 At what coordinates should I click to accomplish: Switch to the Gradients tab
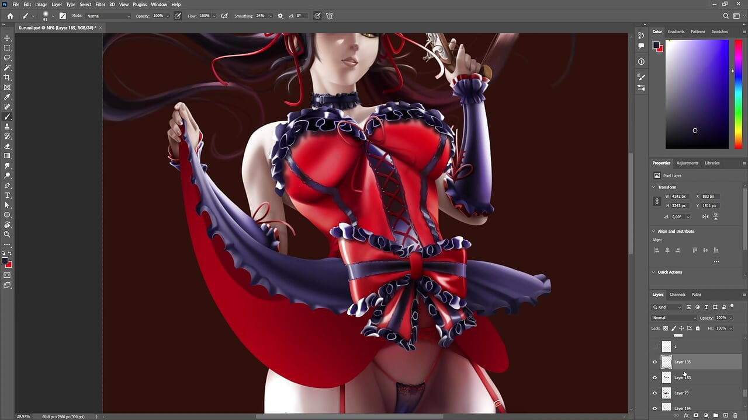(x=676, y=32)
